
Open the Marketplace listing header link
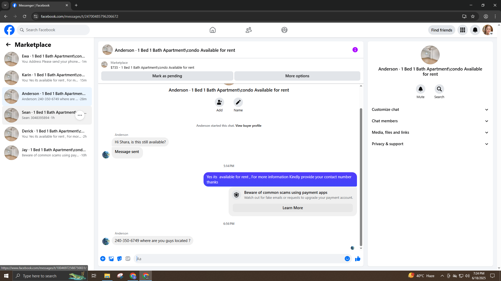point(152,65)
